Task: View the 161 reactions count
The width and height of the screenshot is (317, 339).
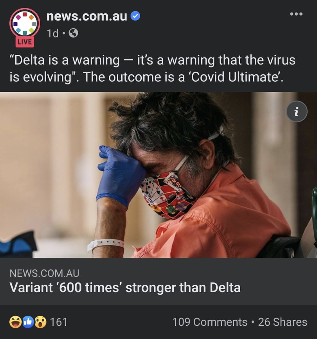Action: [x=59, y=322]
